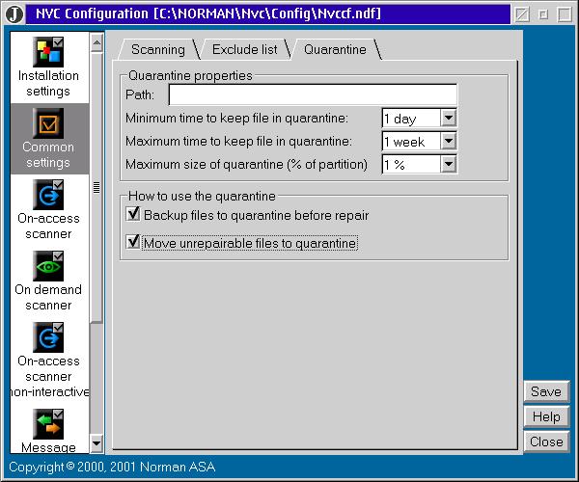This screenshot has width=579, height=482.
Task: Click the '1 day' value in the dropdown
Action: [400, 119]
